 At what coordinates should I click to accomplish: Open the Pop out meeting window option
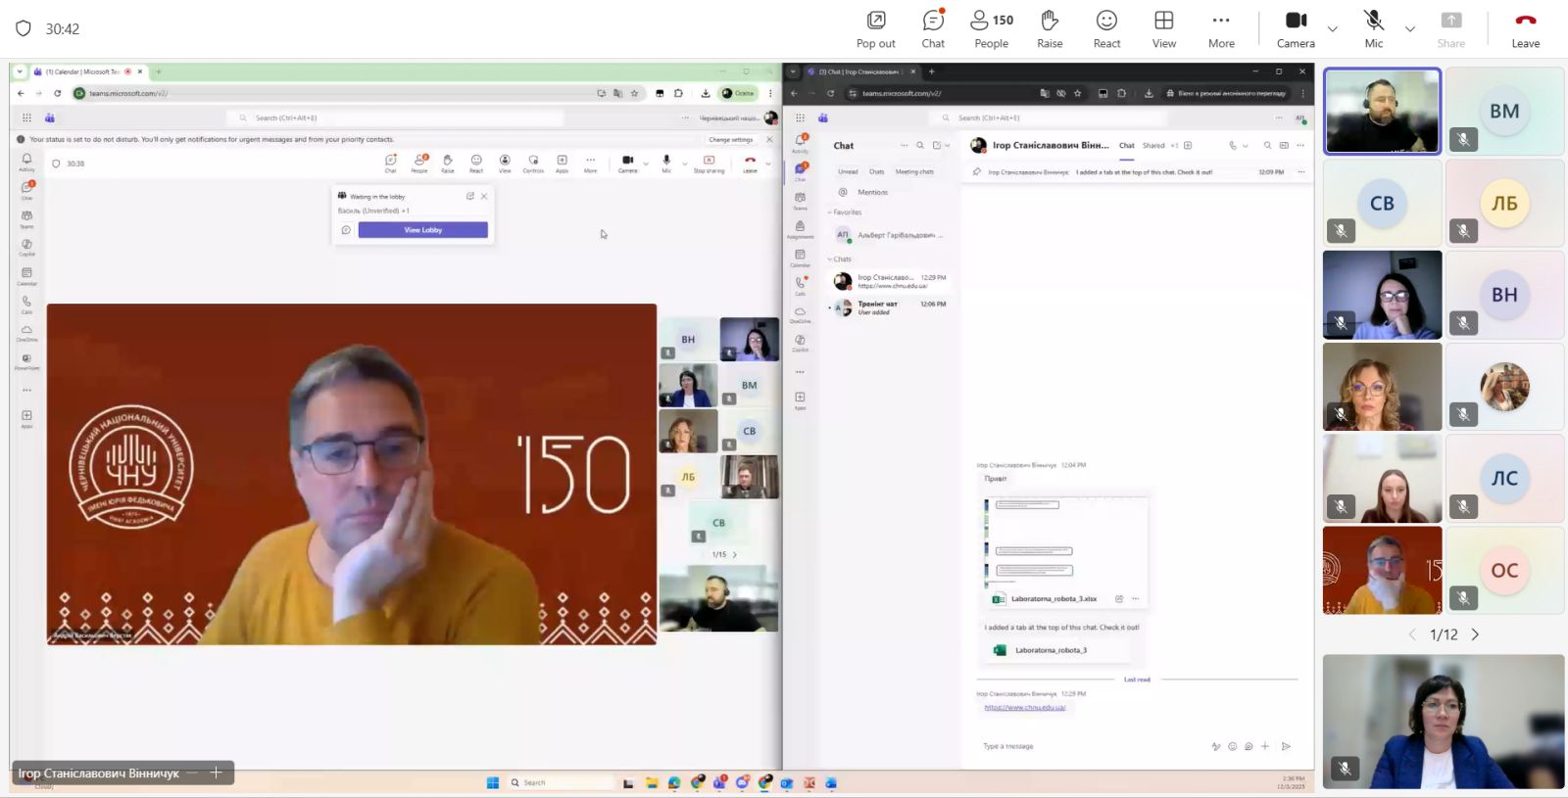tap(875, 29)
